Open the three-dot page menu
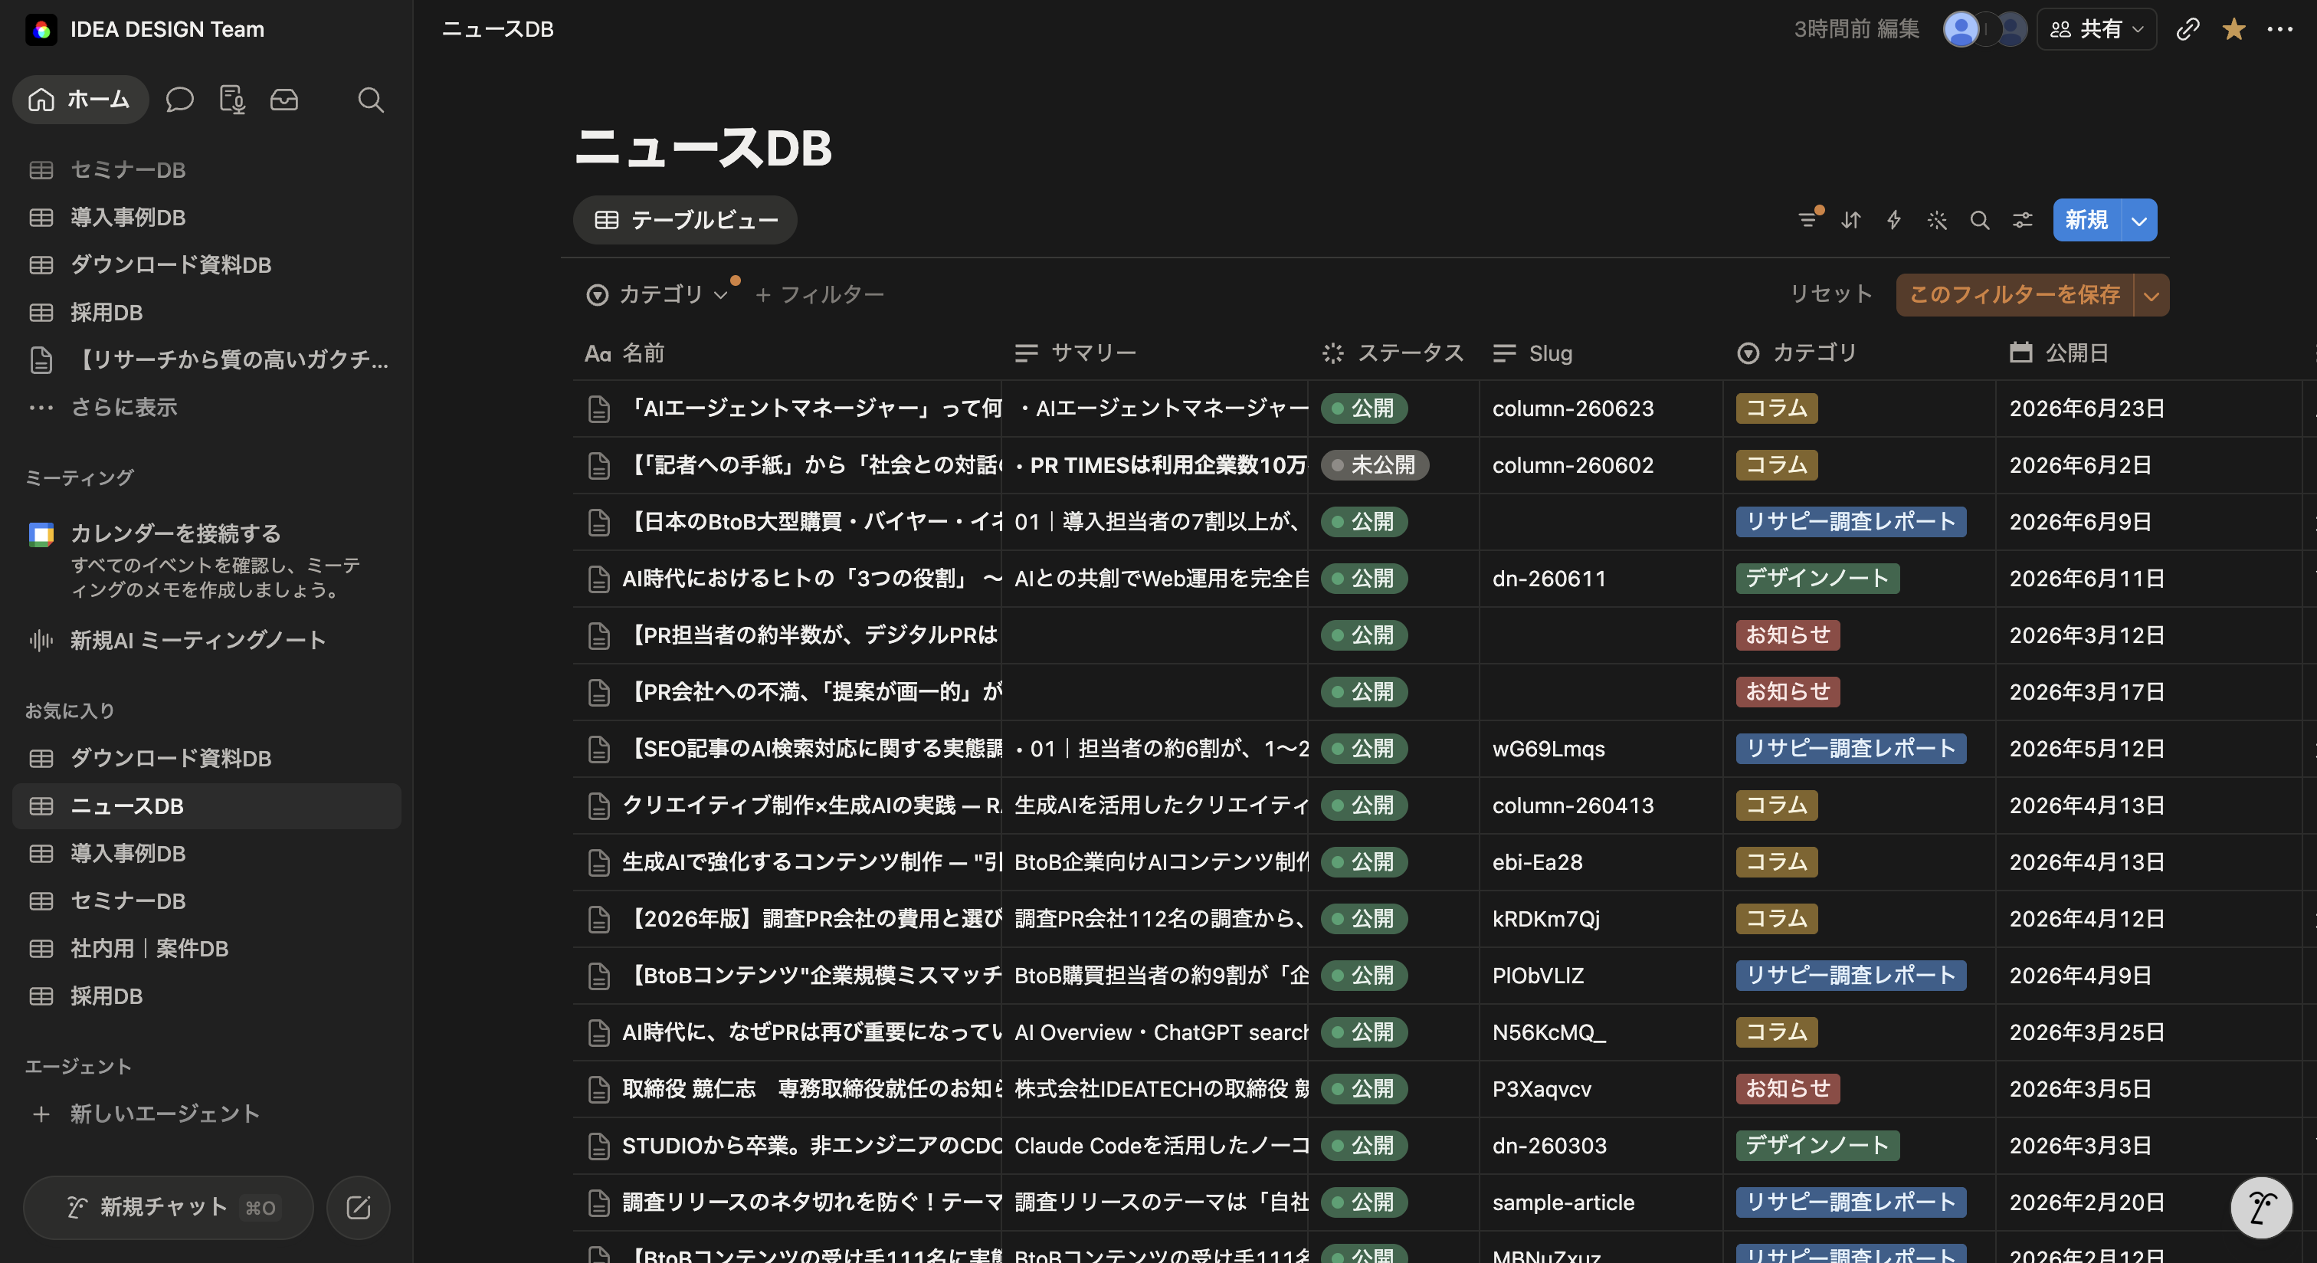Screen dimensions: 2317x1263 pos(2280,29)
